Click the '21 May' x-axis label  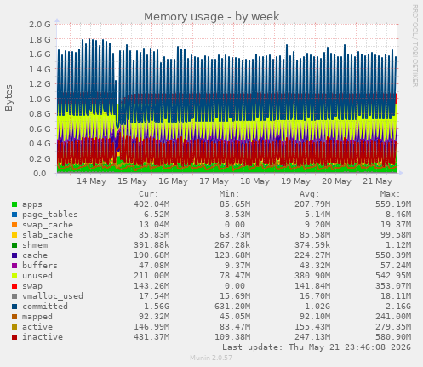[x=377, y=181]
